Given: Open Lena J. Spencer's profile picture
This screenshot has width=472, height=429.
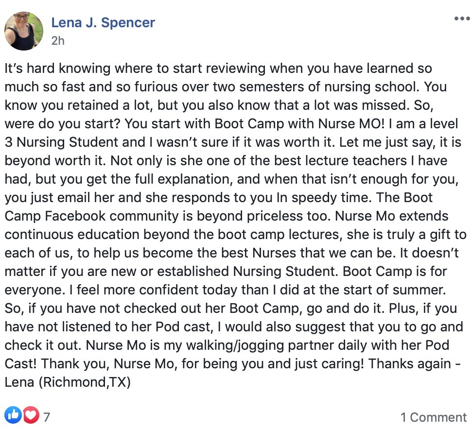Looking at the screenshot, I should (x=23, y=31).
